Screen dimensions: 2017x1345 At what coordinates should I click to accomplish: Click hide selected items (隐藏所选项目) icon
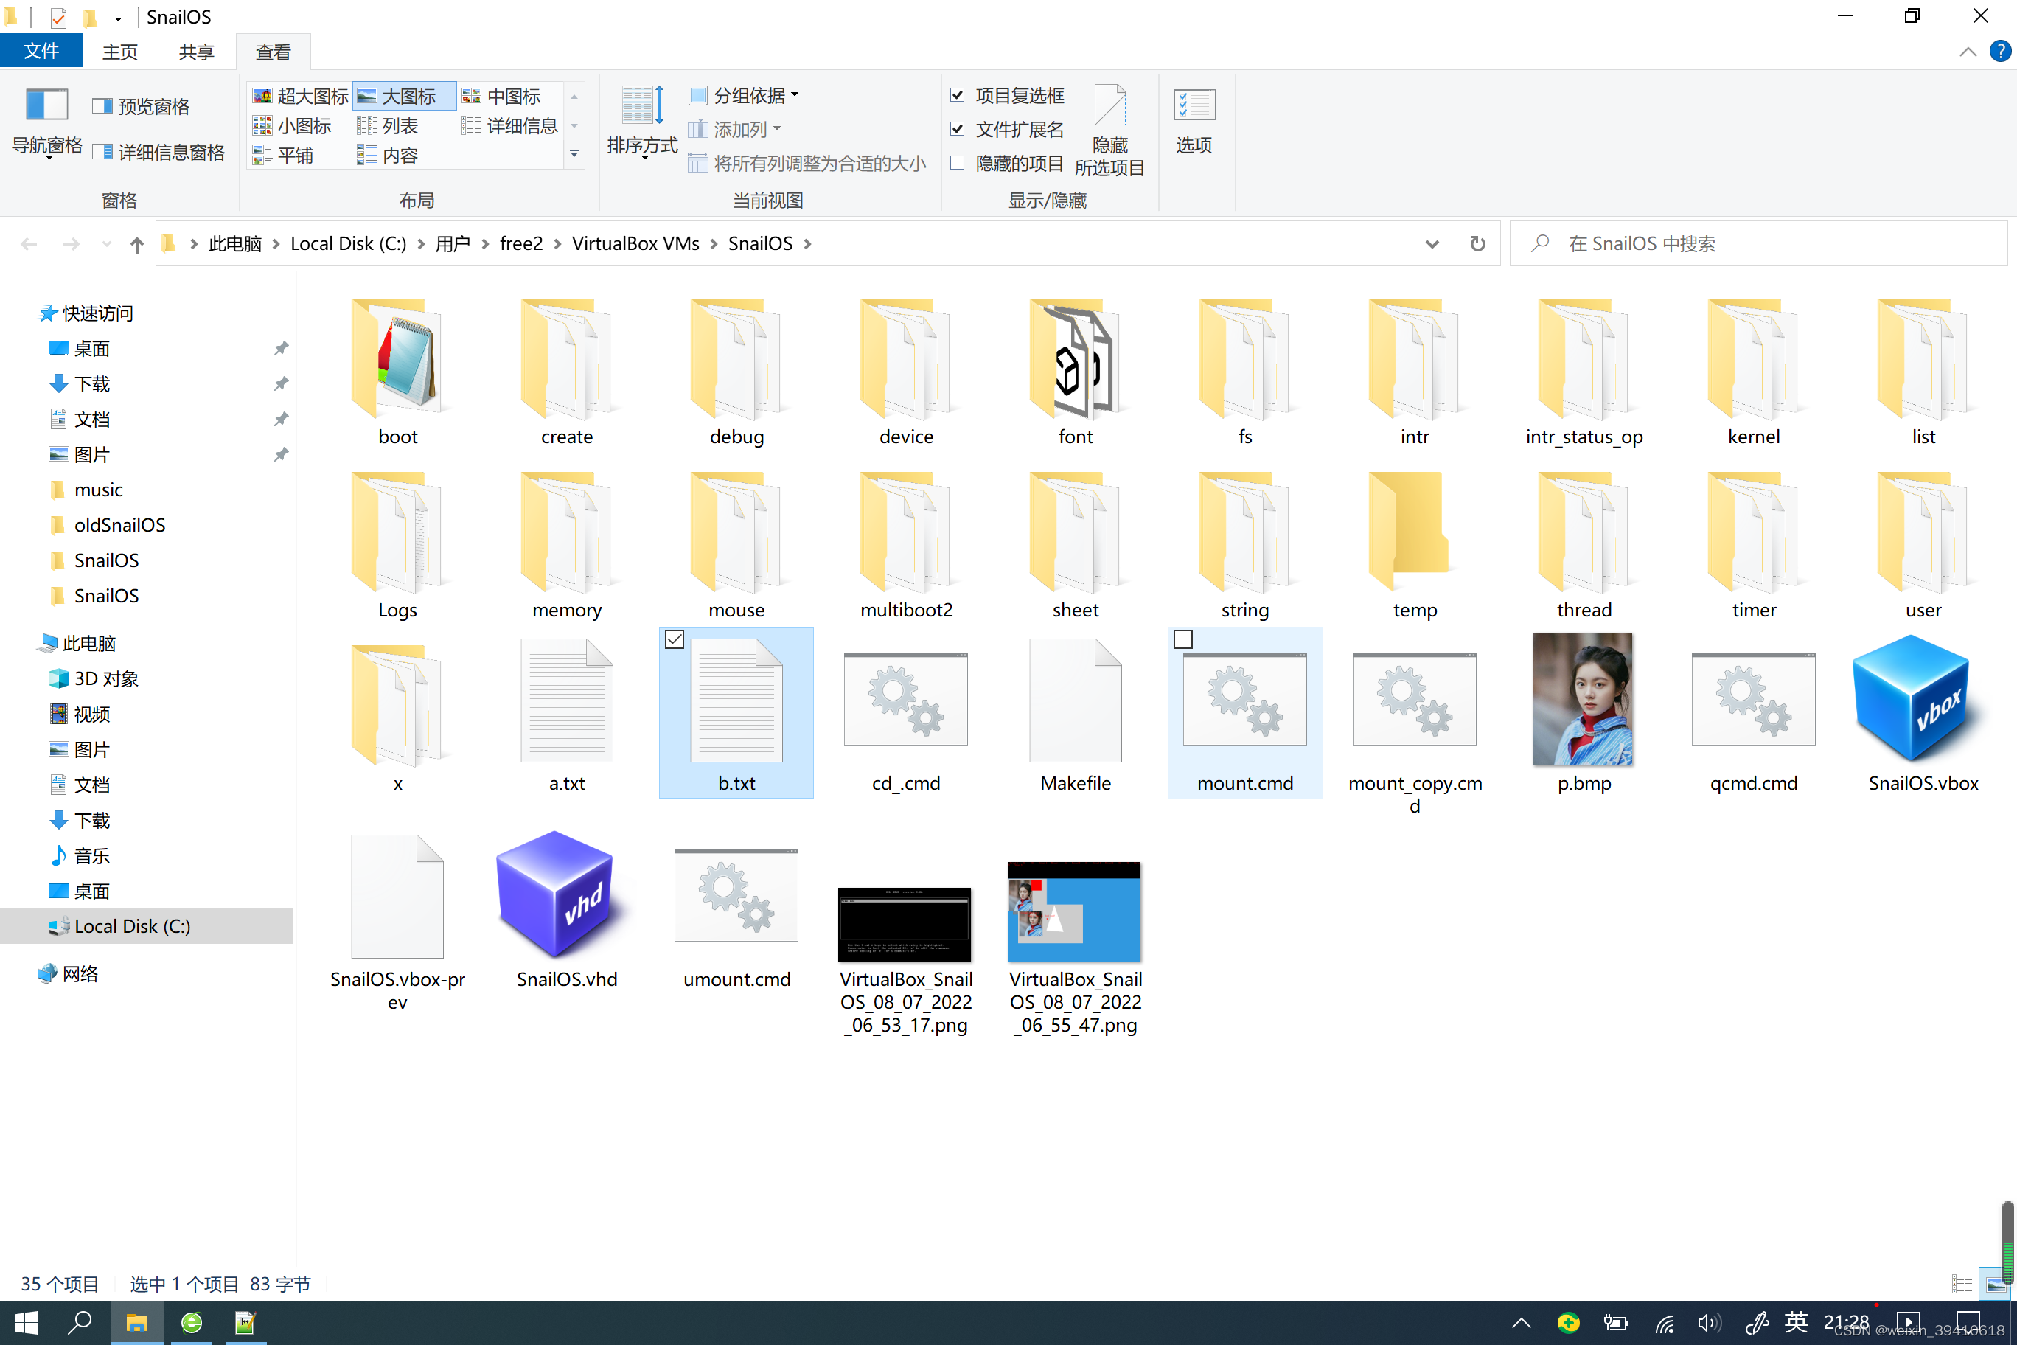(x=1109, y=105)
